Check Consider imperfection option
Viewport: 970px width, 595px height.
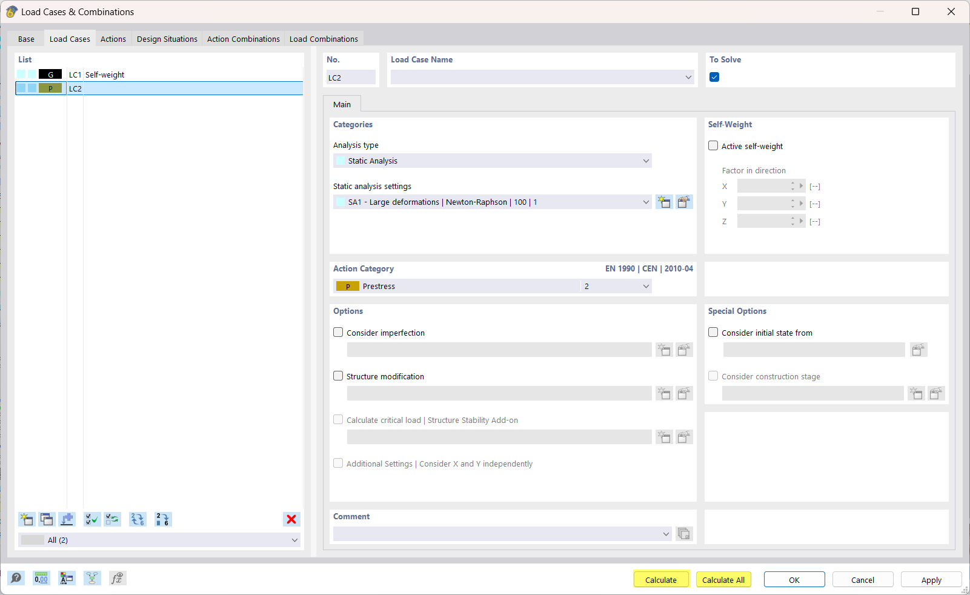[338, 332]
